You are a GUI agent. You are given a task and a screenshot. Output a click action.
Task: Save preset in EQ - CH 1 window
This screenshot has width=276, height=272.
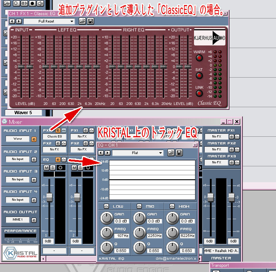pos(179,153)
